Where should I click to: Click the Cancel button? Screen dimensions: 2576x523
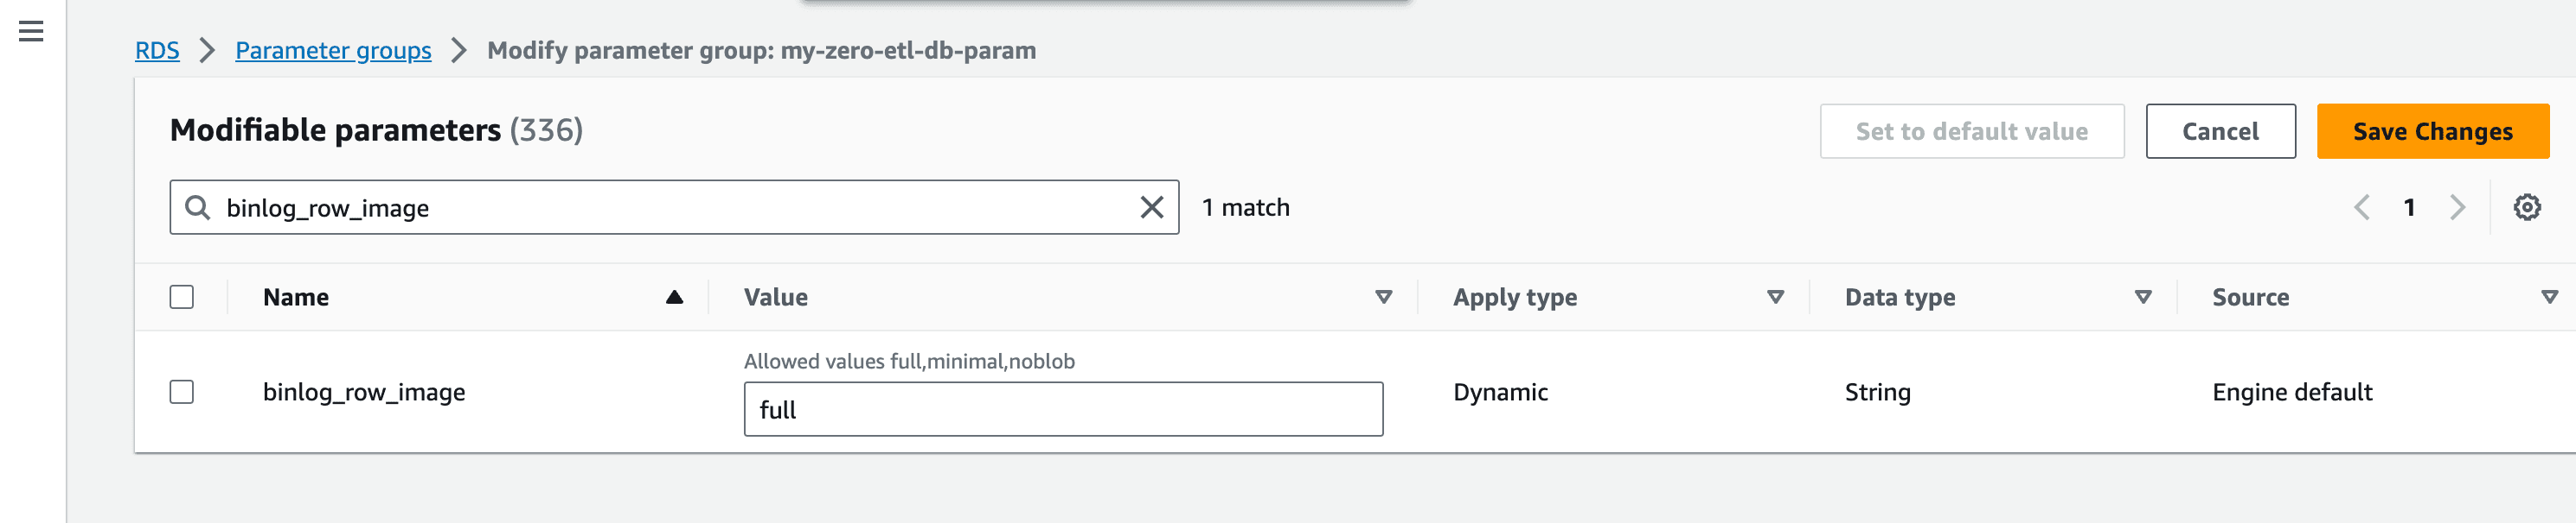click(x=2220, y=132)
